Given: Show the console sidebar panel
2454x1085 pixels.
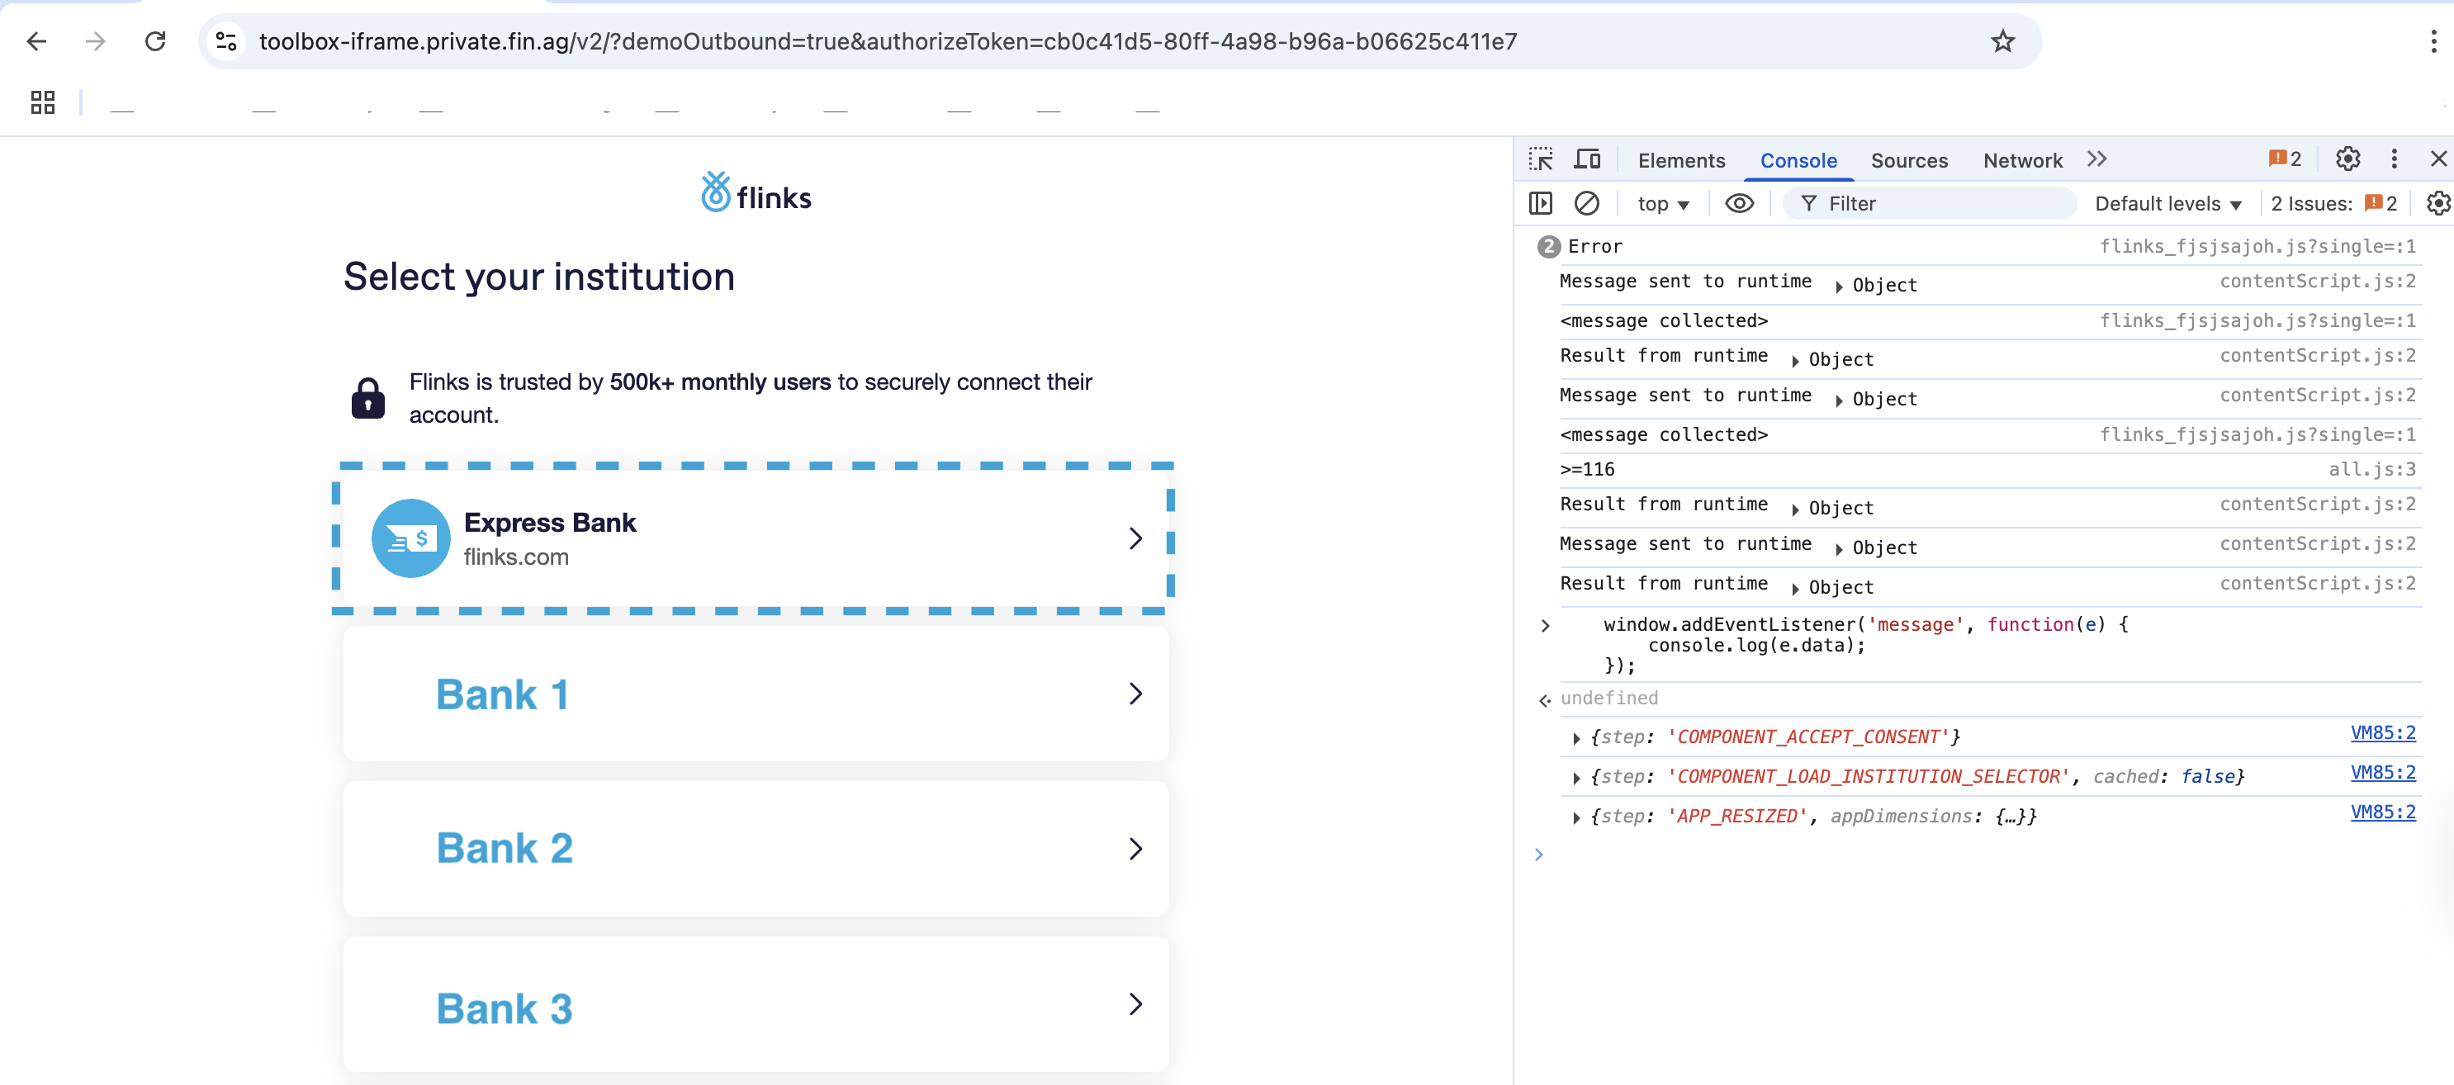Looking at the screenshot, I should coord(1541,203).
